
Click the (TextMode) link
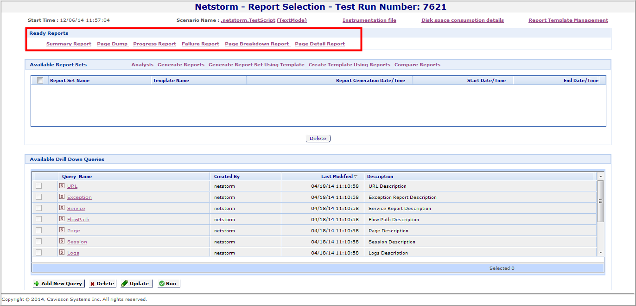292,20
